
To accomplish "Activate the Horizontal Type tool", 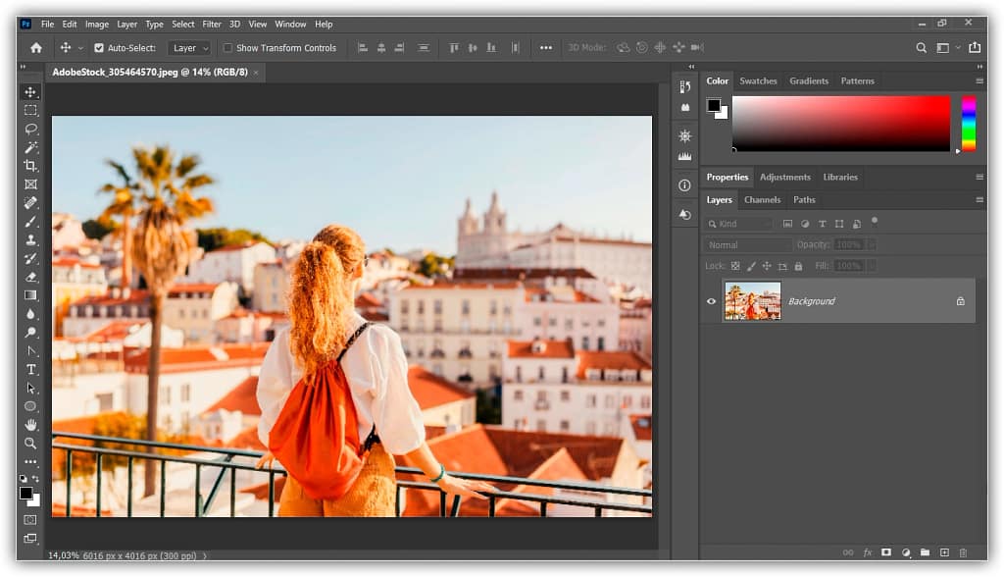I will tap(30, 370).
